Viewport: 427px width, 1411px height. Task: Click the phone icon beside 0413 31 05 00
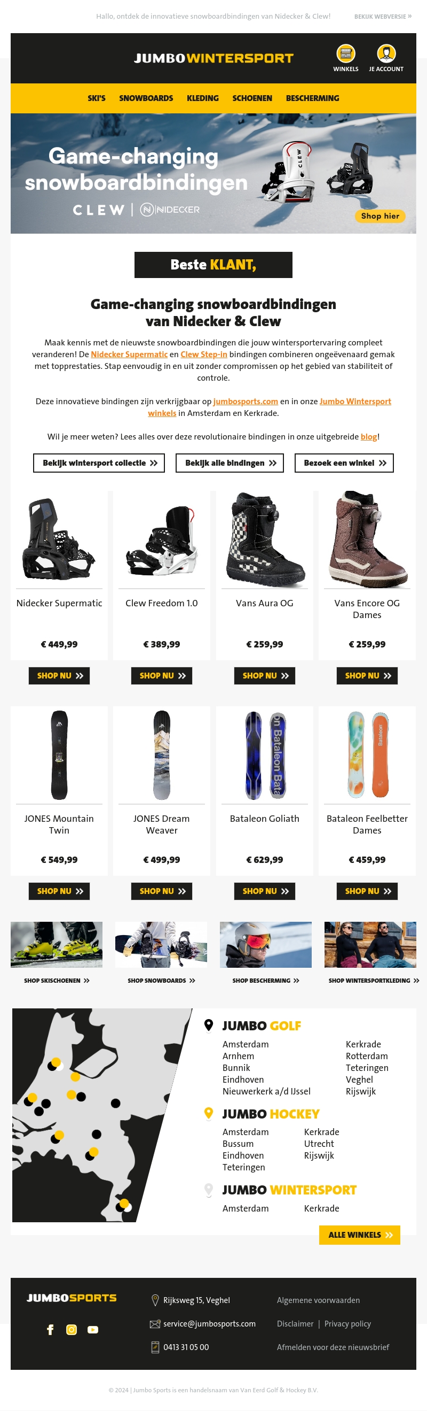coord(155,1347)
